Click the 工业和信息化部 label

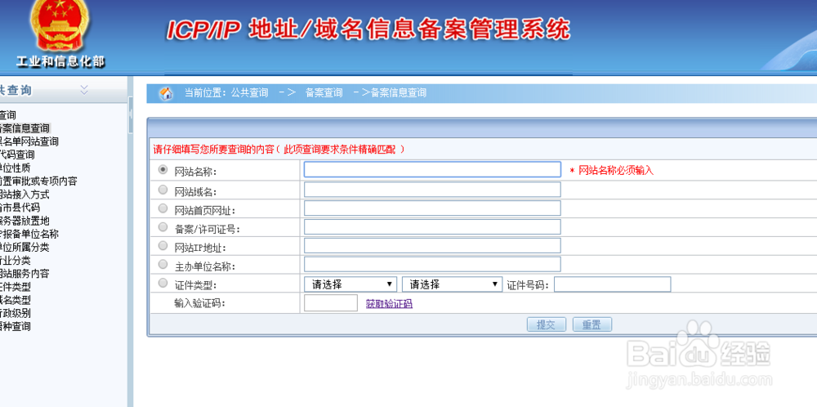click(60, 62)
